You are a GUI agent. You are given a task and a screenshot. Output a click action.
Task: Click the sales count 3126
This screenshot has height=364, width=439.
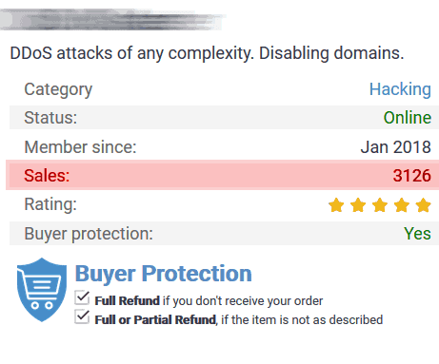click(x=412, y=176)
